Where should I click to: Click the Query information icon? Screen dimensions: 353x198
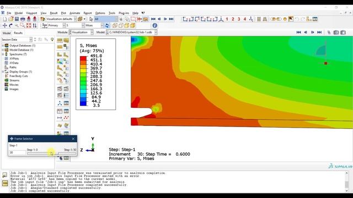click(x=154, y=25)
